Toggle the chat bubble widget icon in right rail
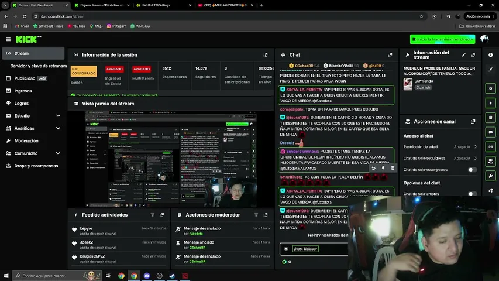This screenshot has width=499, height=281. click(490, 132)
